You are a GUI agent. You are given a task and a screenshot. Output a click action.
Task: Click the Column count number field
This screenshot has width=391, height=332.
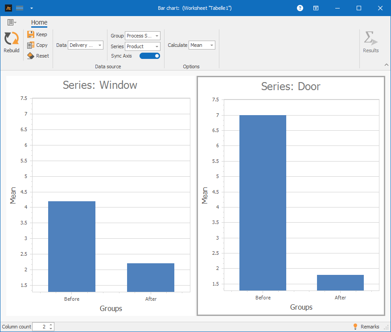tap(40, 327)
